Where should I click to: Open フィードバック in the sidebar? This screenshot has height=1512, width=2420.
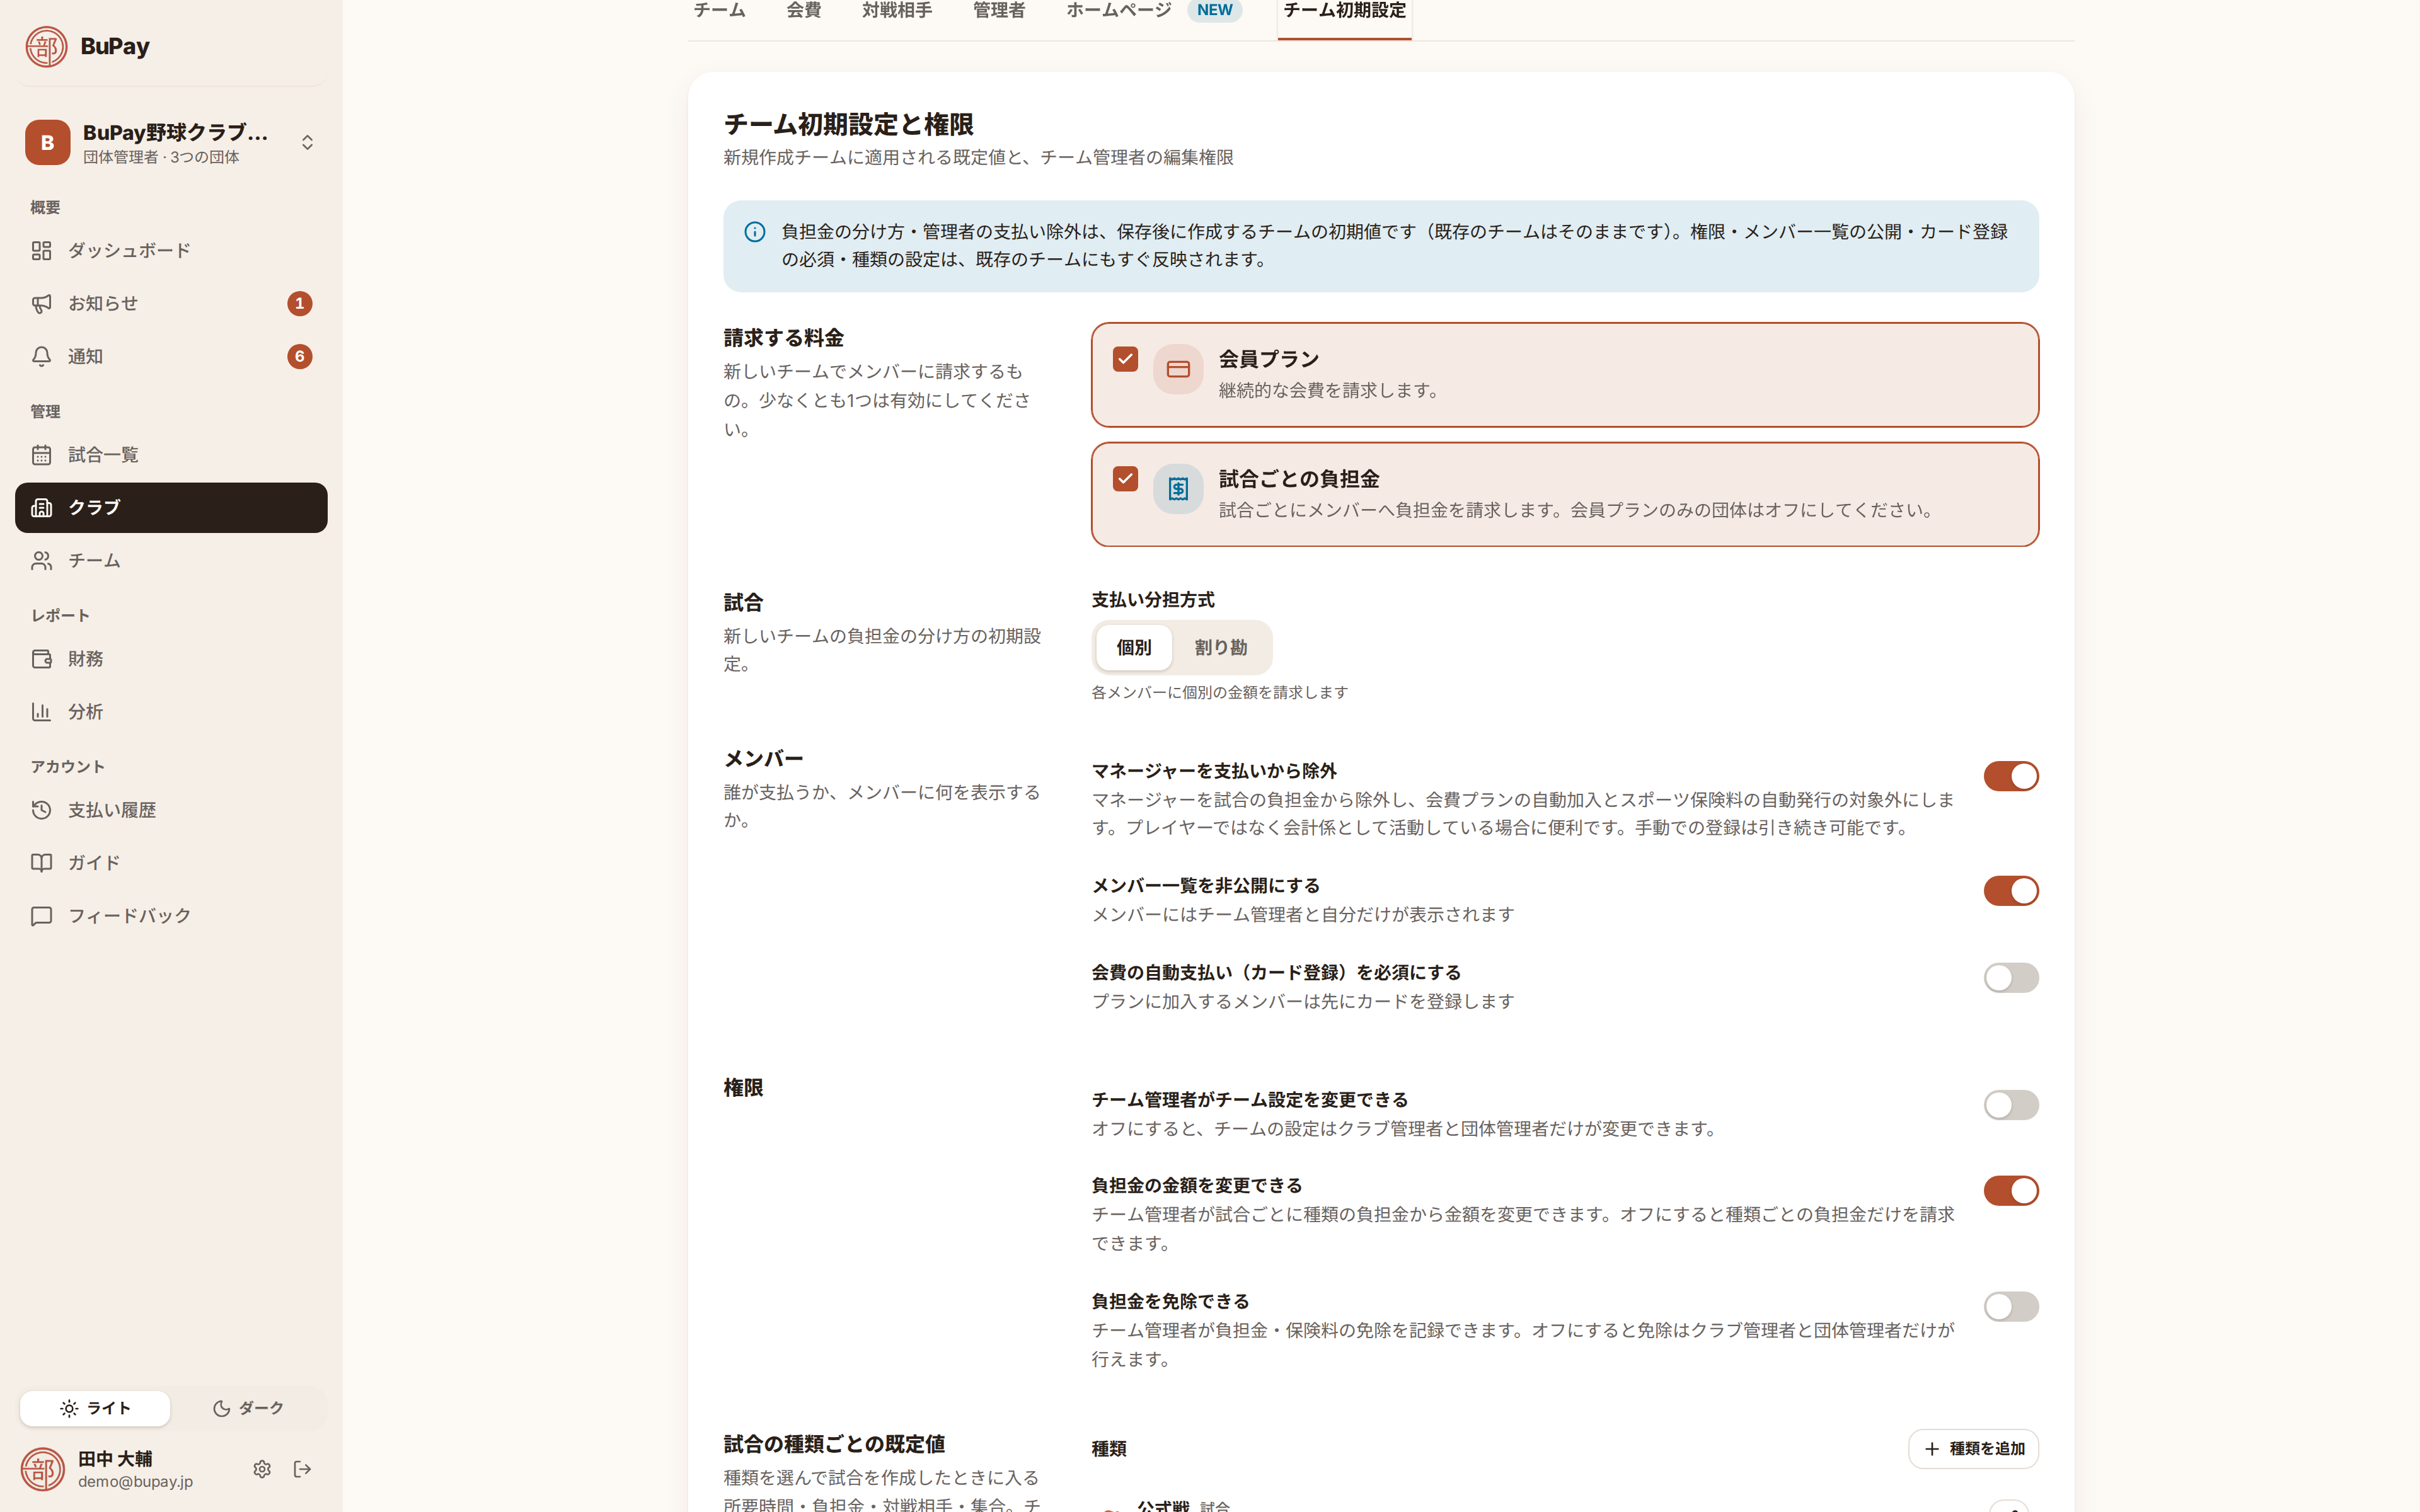pyautogui.click(x=171, y=916)
